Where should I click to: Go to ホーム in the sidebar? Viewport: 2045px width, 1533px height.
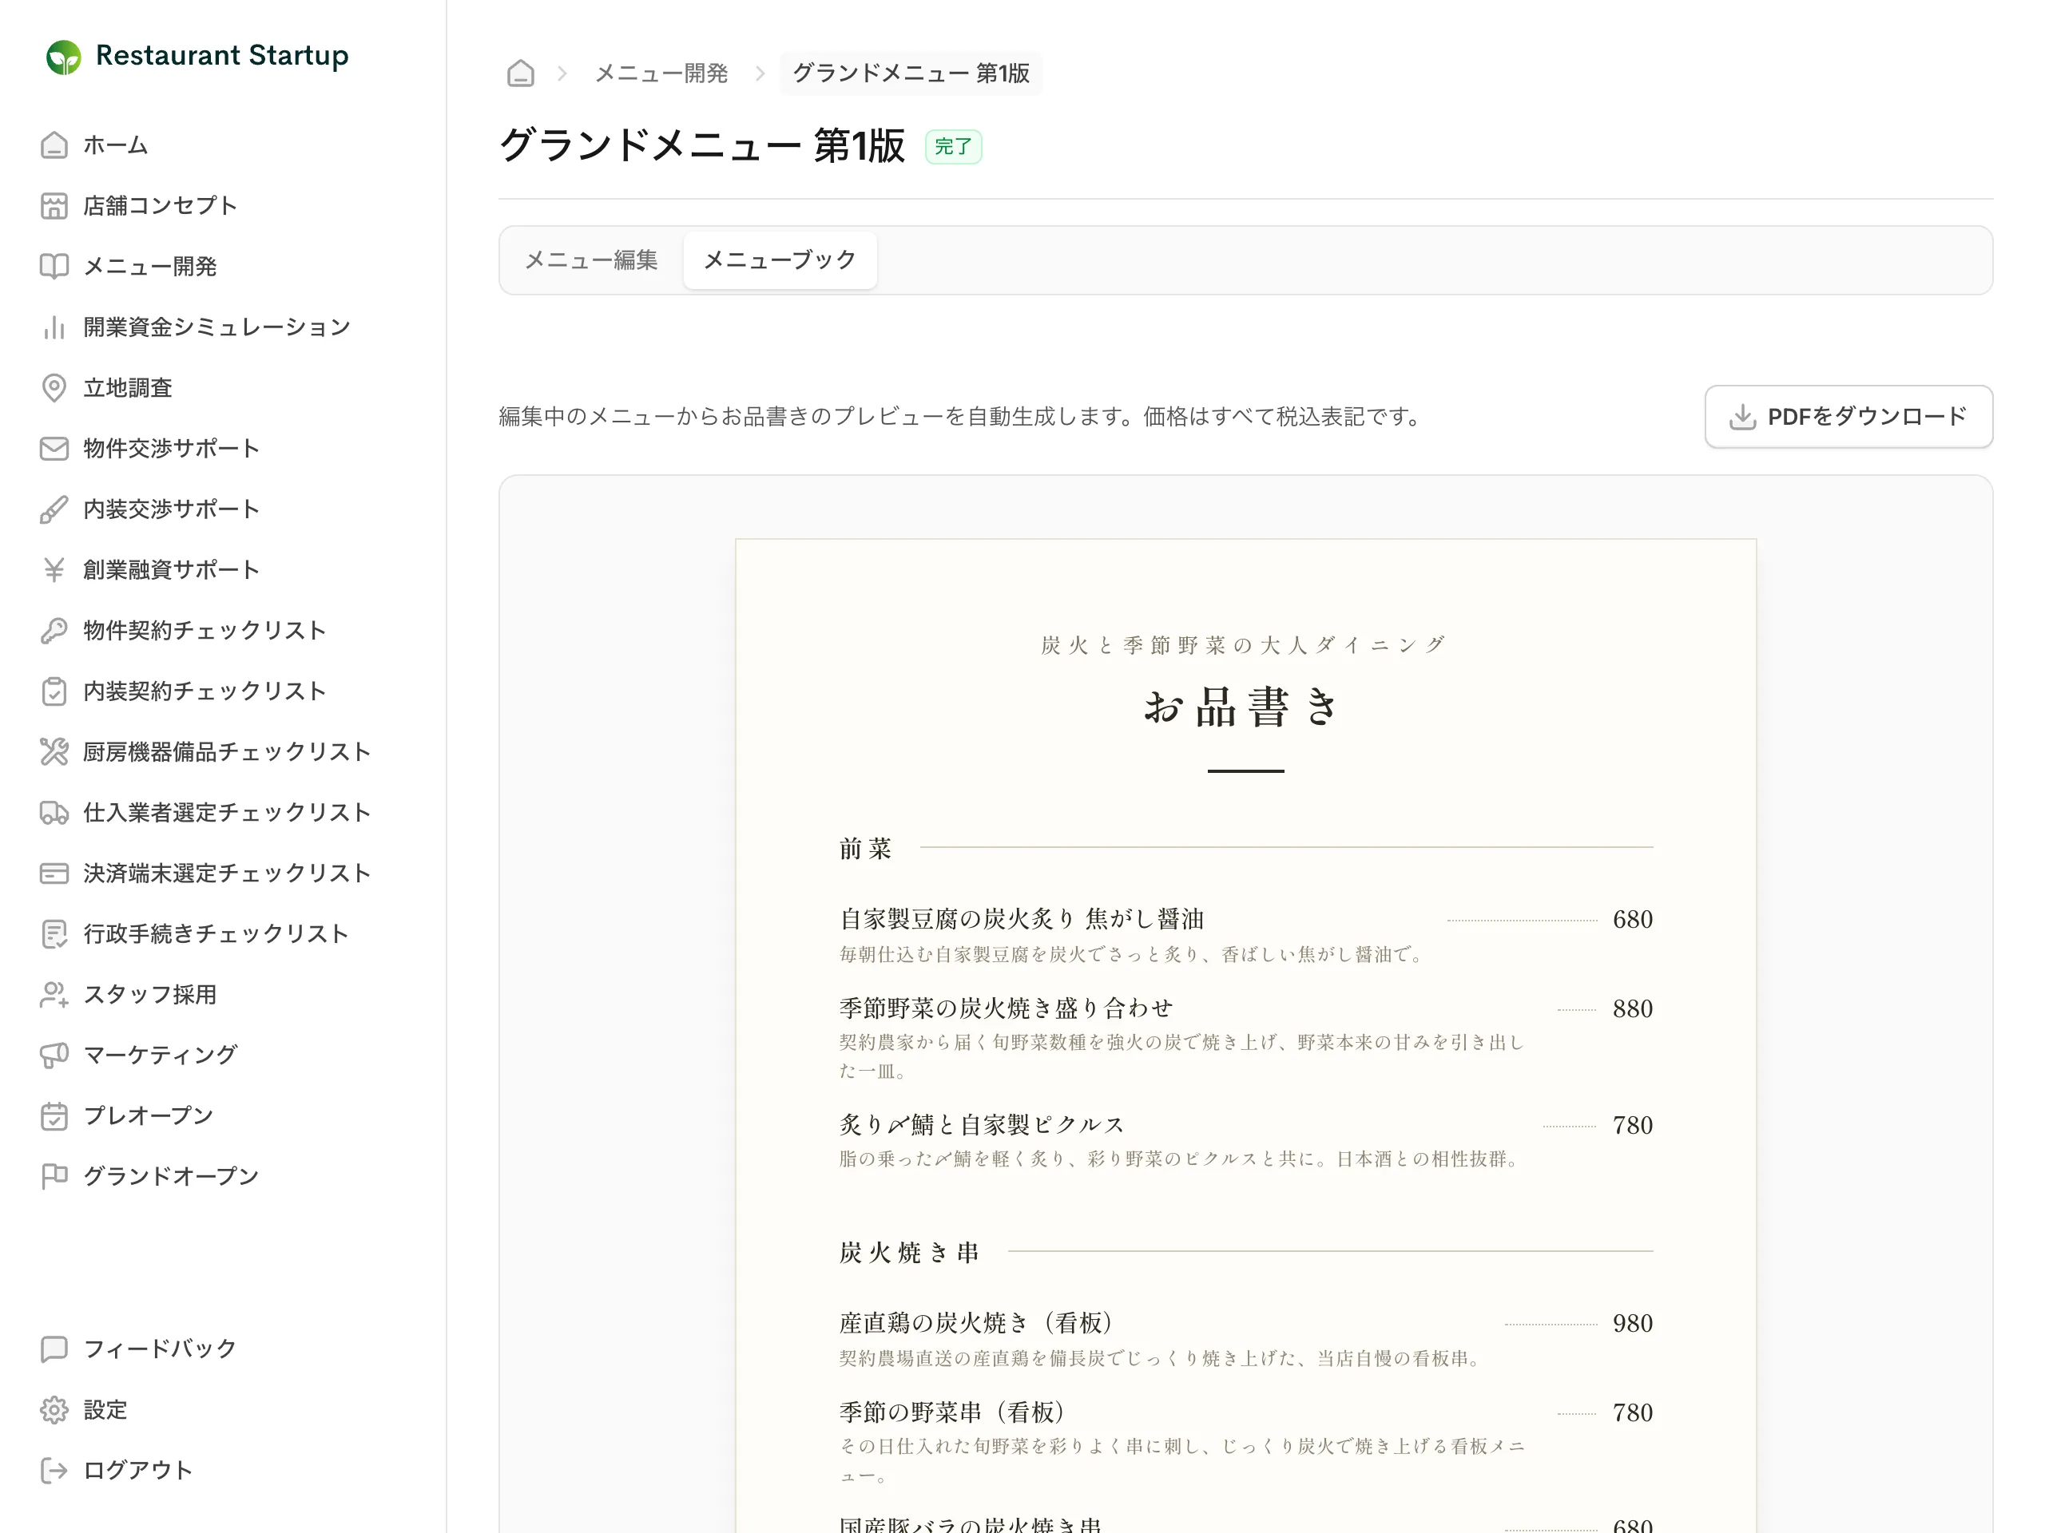116,145
